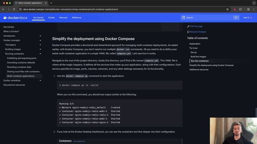Image resolution: width=257 pixels, height=144 pixels.
Task: Click the presenter webcam video overlay
Action: pos(233,131)
